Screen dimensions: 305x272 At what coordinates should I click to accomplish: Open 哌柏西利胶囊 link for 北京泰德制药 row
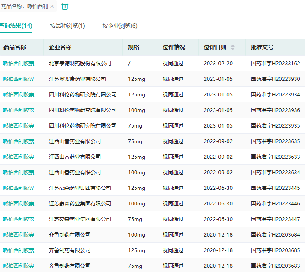[19, 64]
